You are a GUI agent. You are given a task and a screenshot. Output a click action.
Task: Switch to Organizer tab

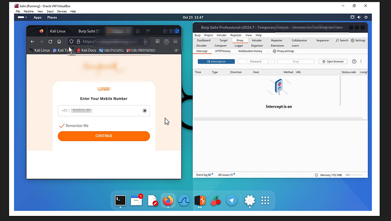pyautogui.click(x=257, y=46)
